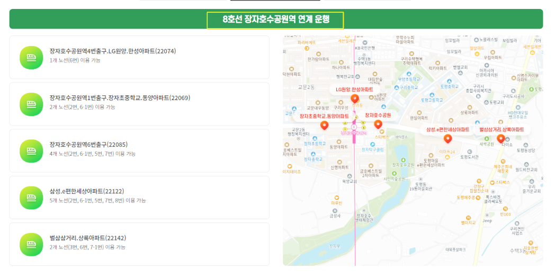Select the orange map pin under 벌삼삼거리.상록아파트 label

tap(501, 139)
